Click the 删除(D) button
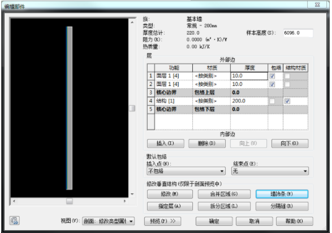 tap(206, 144)
